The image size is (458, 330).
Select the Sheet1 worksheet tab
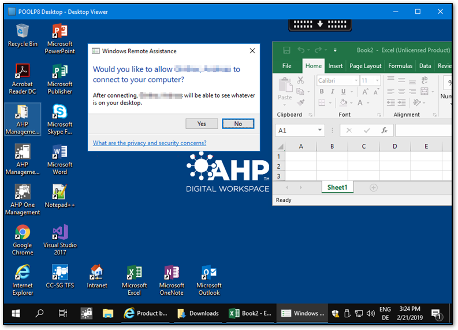[x=337, y=187]
